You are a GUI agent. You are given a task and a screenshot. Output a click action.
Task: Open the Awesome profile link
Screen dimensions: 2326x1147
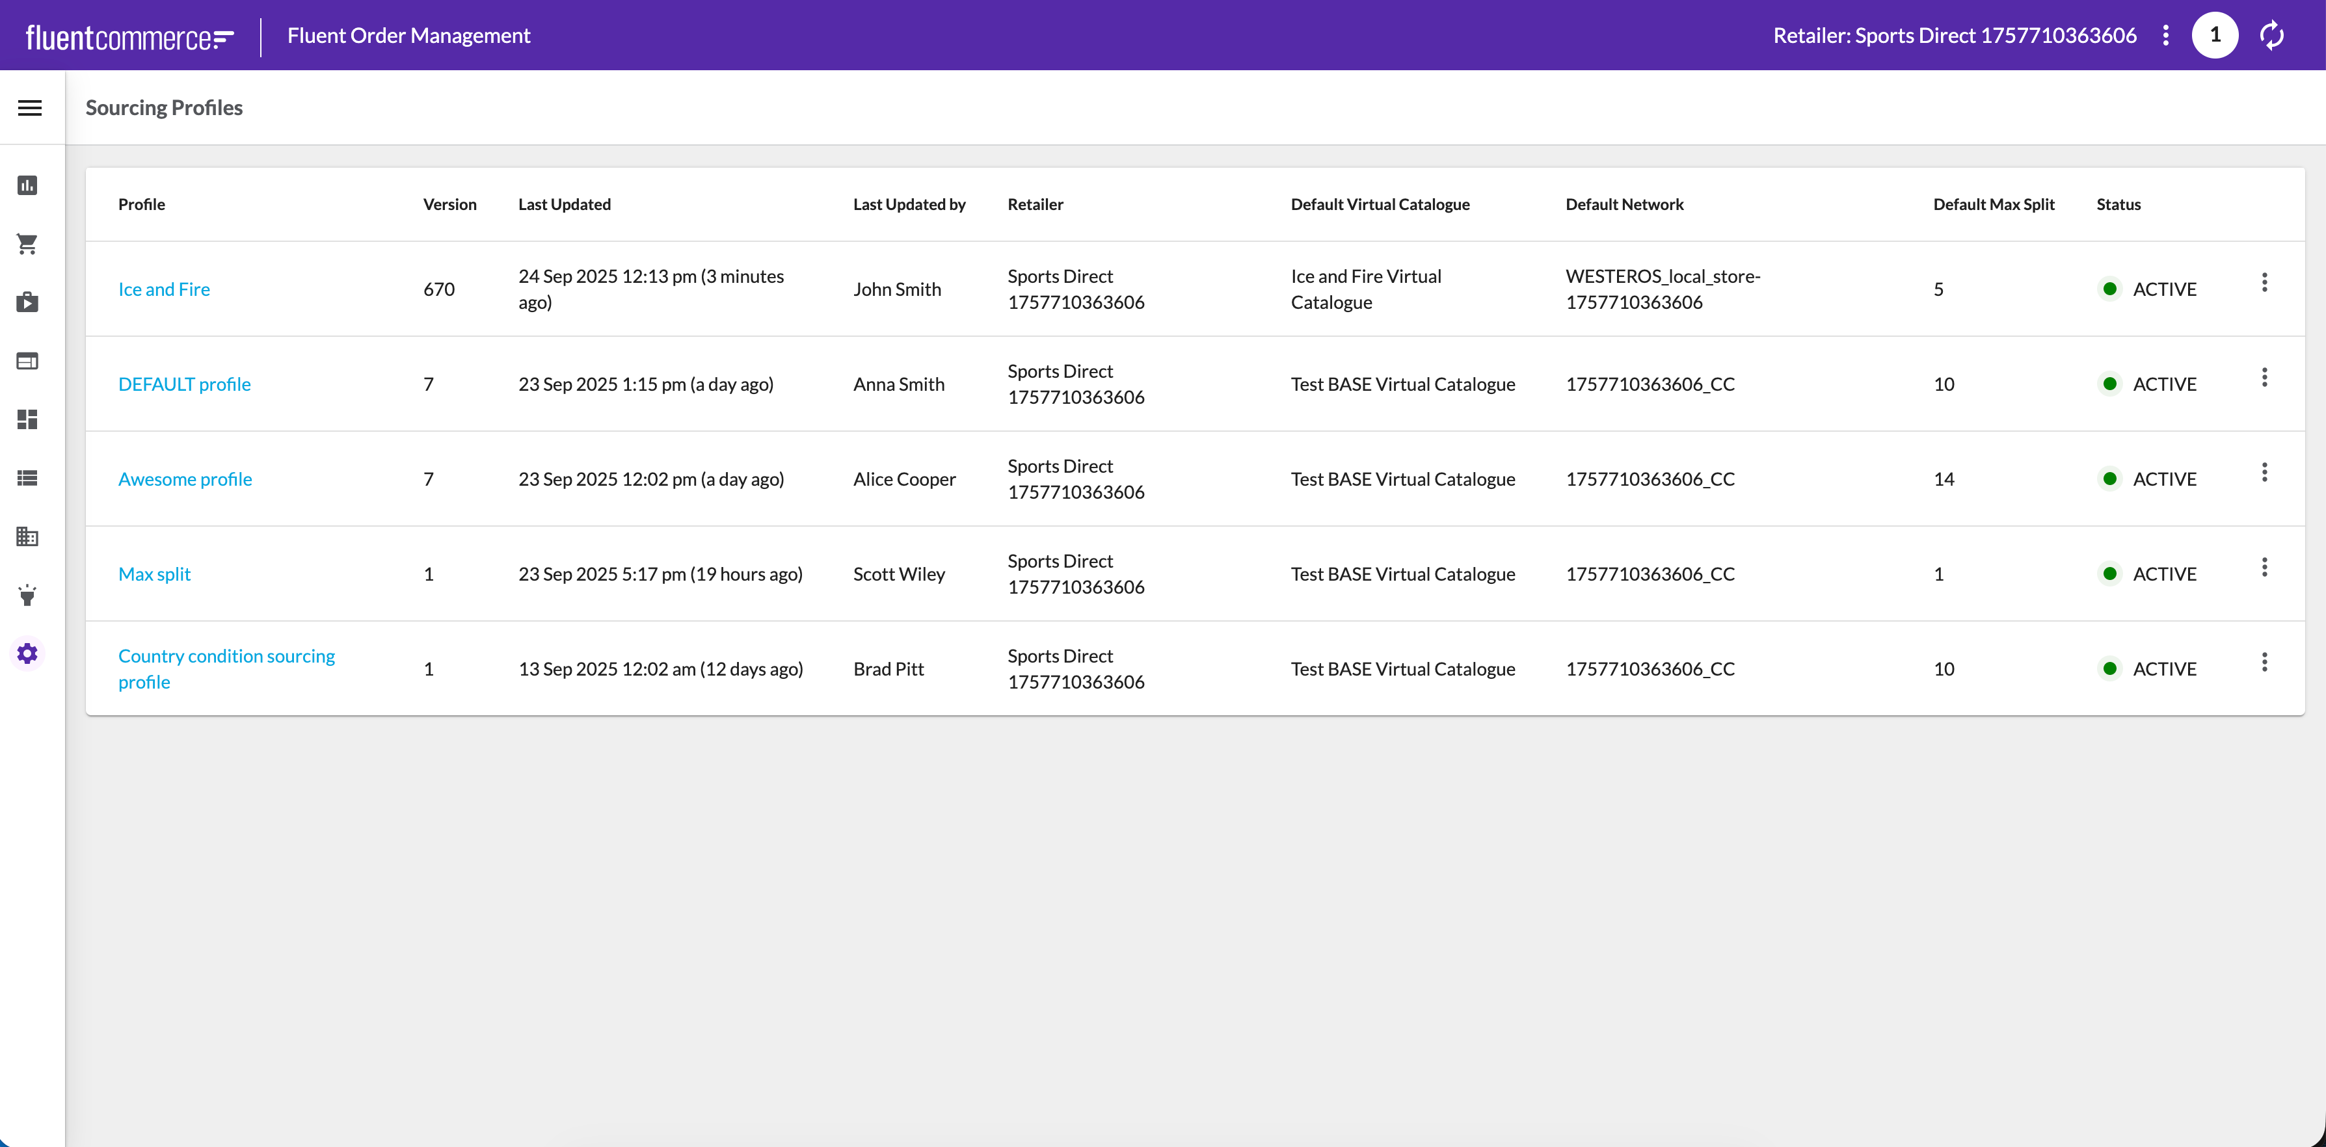(184, 479)
